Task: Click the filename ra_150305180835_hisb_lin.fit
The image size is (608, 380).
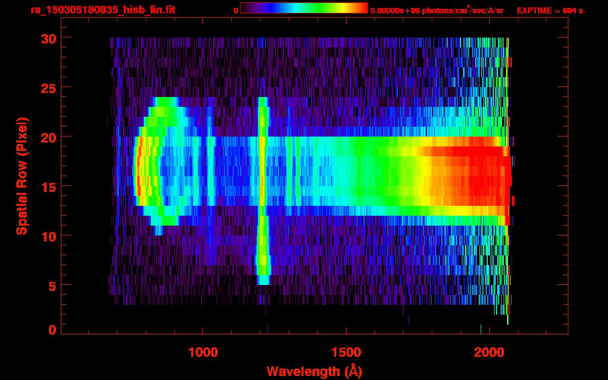Action: [x=102, y=10]
